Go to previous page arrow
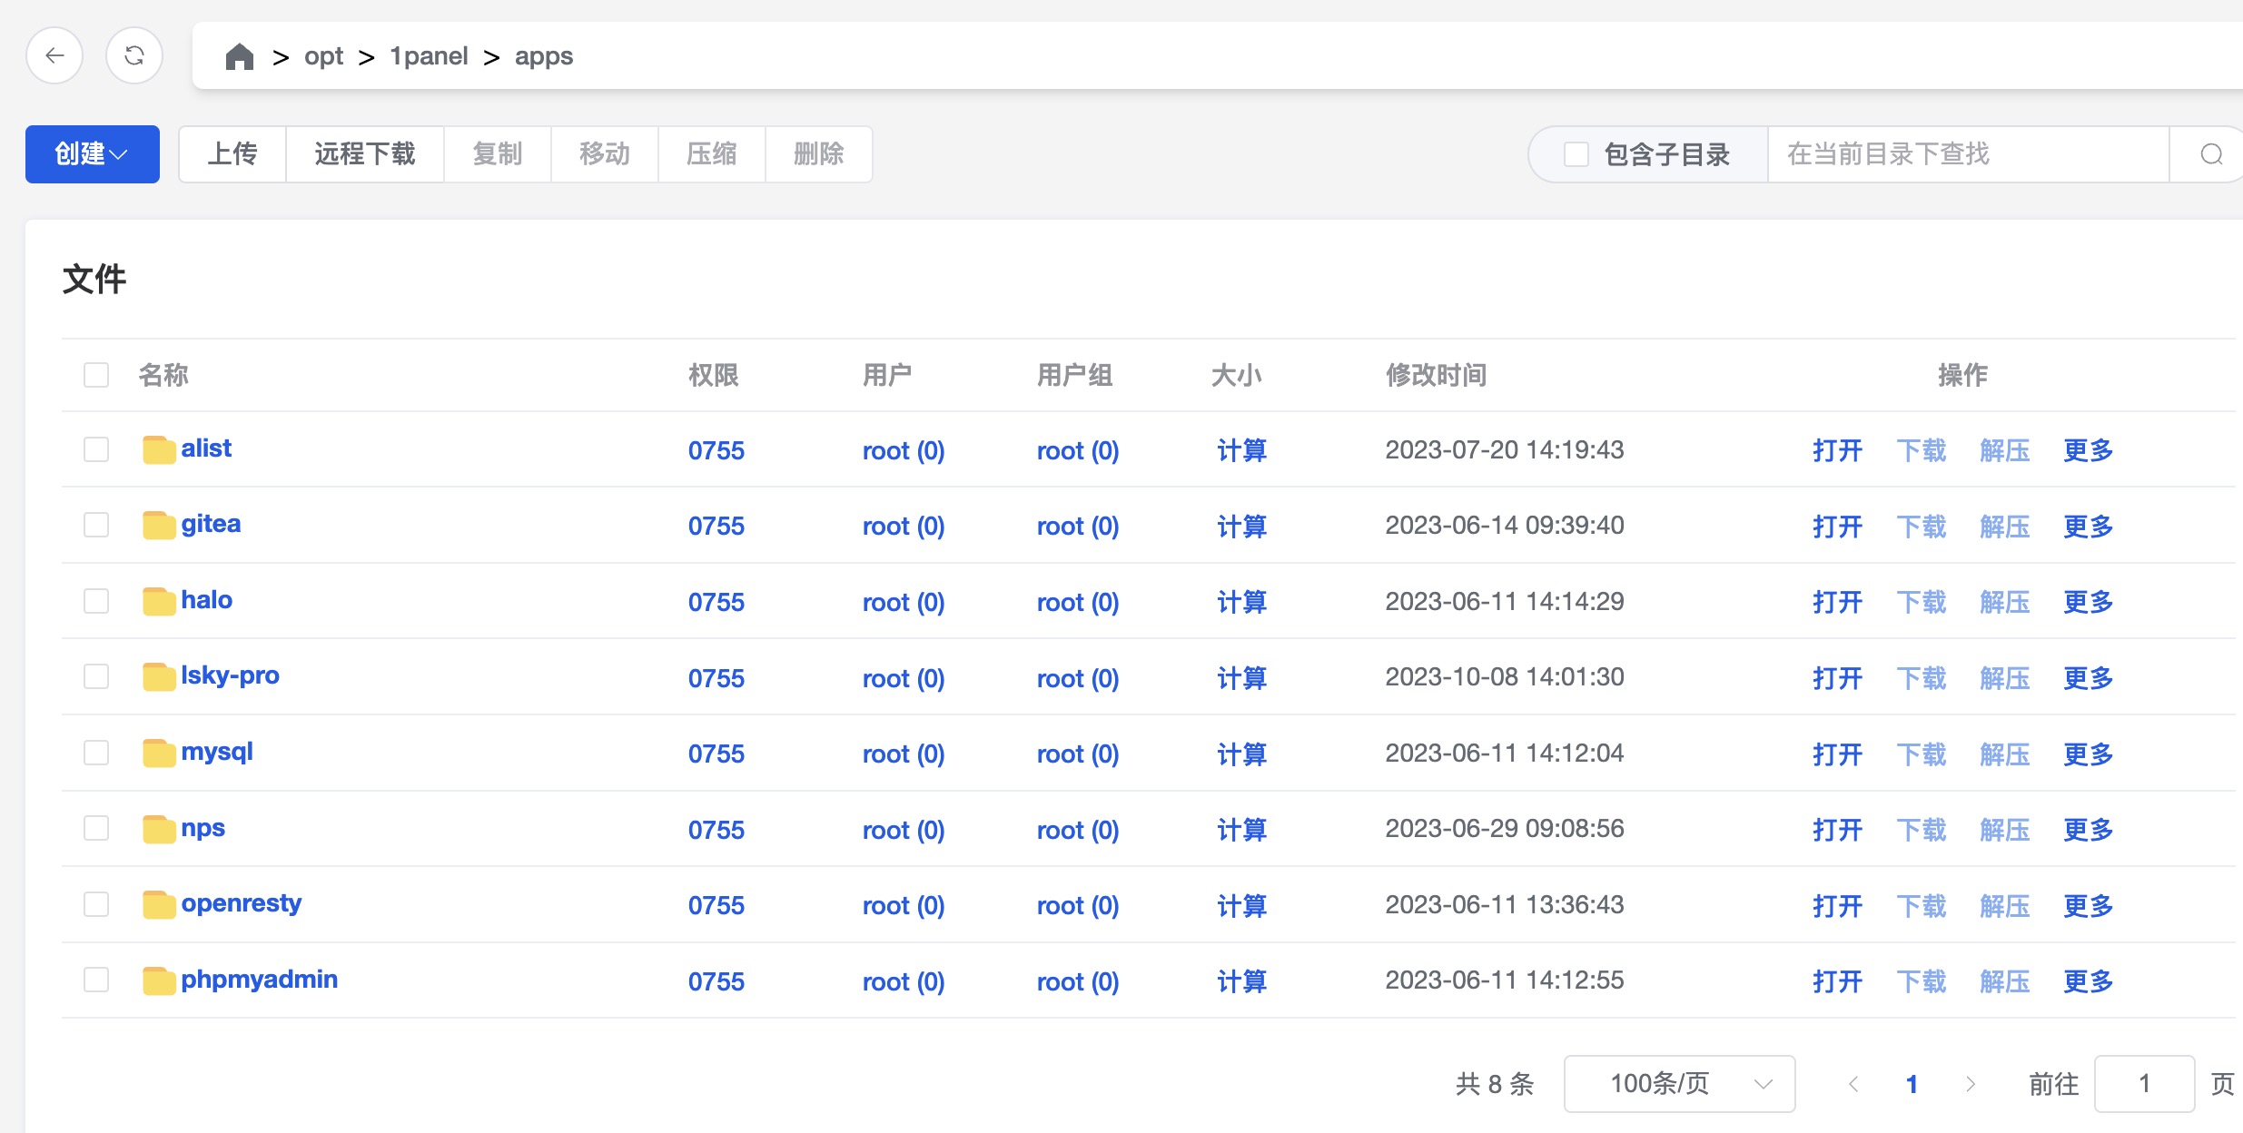The height and width of the screenshot is (1133, 2243). click(1853, 1084)
